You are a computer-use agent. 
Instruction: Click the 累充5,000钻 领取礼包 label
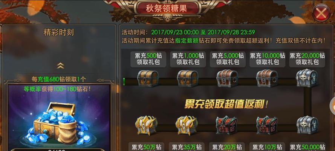click(228, 59)
